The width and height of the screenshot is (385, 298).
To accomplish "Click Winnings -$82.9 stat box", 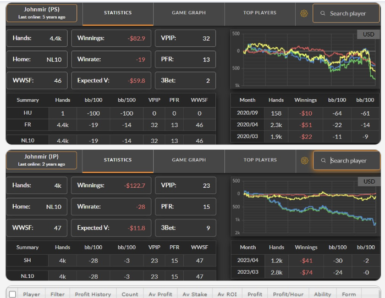I will pyautogui.click(x=111, y=38).
